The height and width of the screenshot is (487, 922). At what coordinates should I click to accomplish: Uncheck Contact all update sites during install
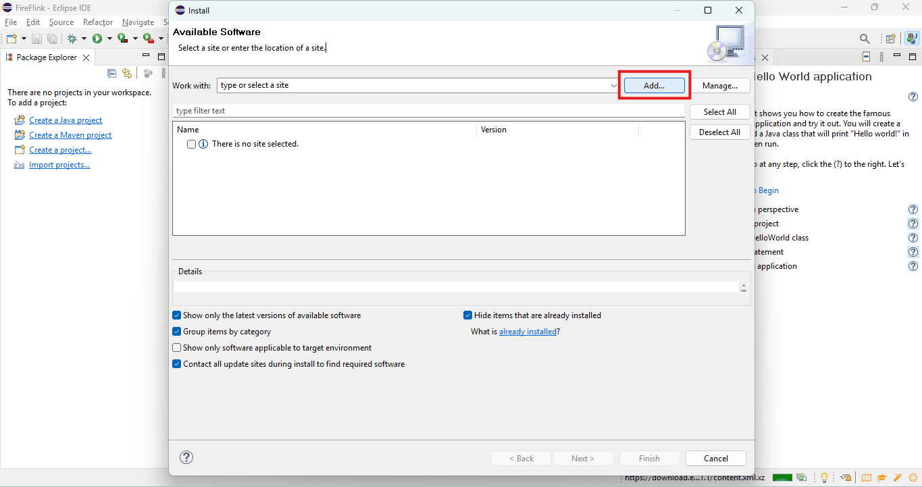coord(177,364)
